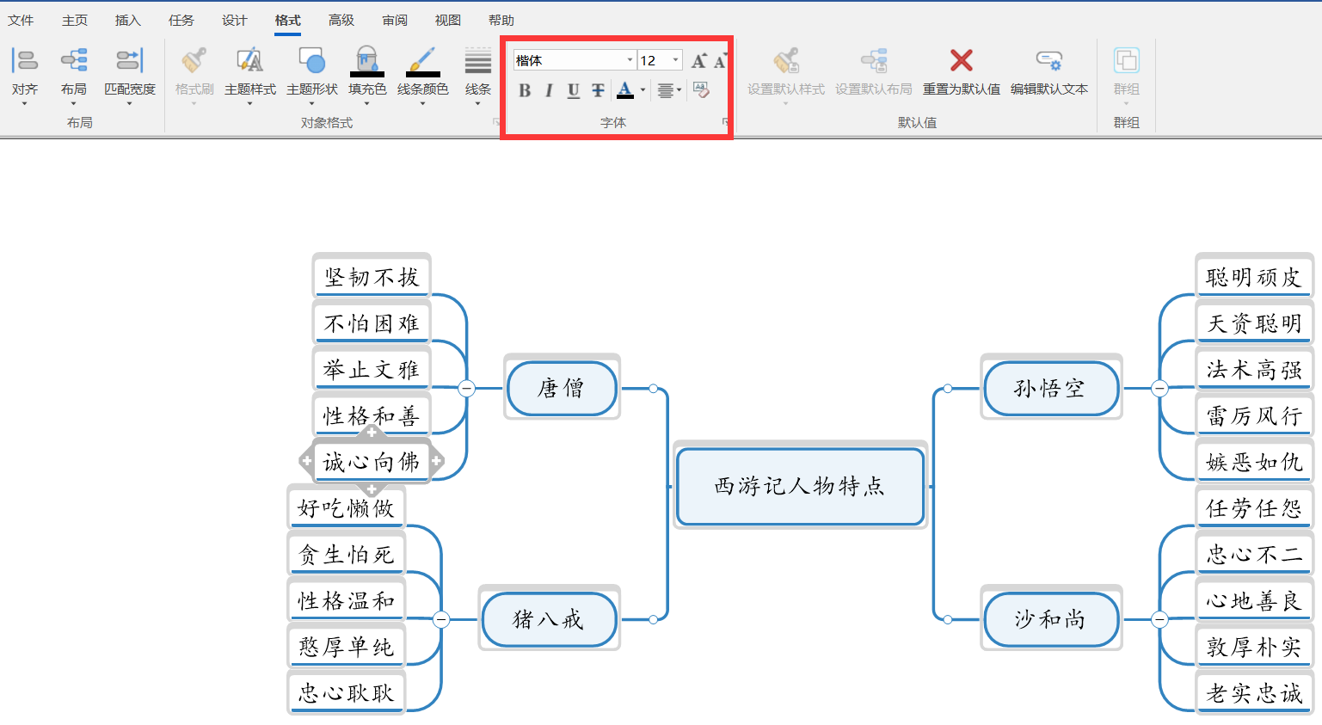Select the 诚心向佛 subtopic
The width and height of the screenshot is (1322, 725).
372,462
